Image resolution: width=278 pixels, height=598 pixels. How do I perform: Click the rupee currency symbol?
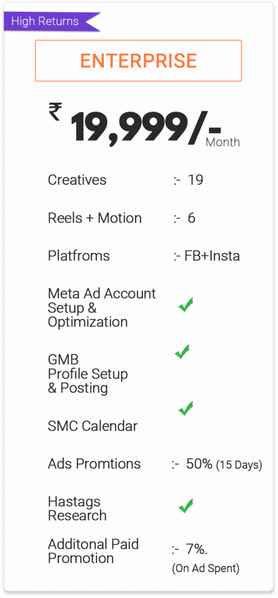tap(55, 113)
